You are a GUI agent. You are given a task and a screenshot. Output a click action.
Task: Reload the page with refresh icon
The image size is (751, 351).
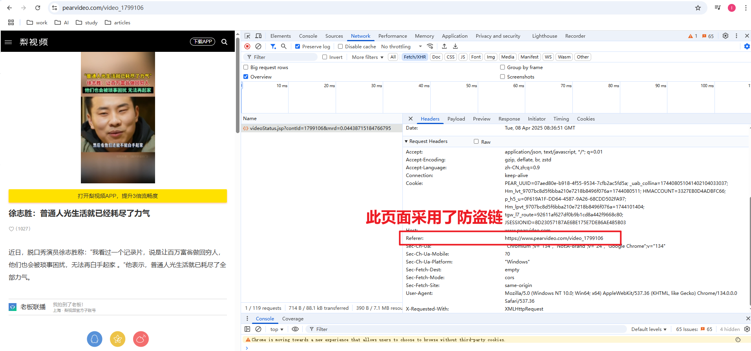click(x=38, y=8)
